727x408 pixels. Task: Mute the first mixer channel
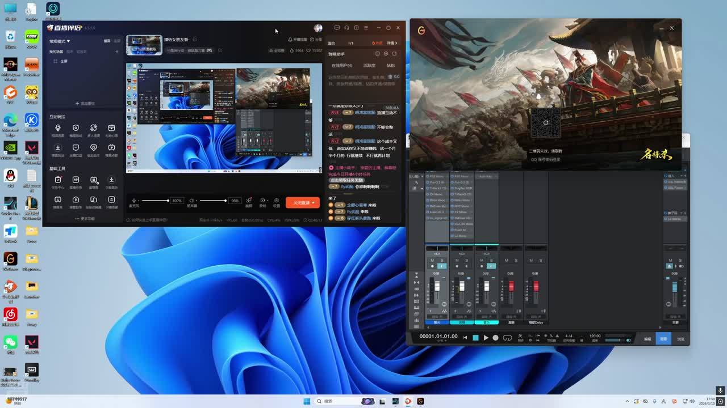432,260
